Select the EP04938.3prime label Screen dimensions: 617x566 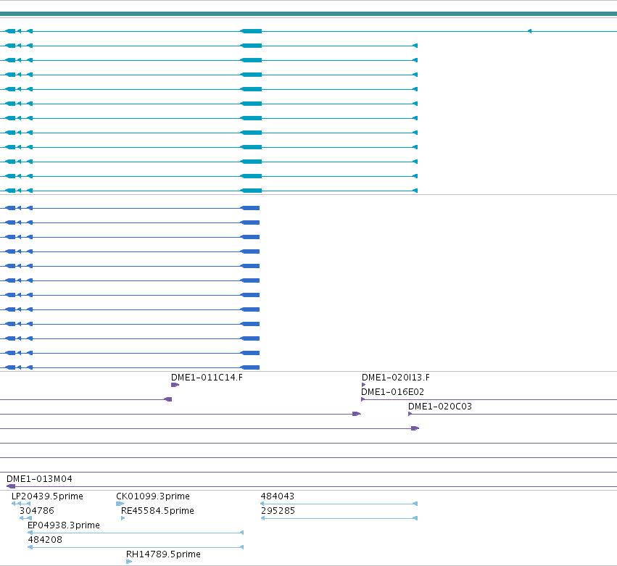coord(63,525)
